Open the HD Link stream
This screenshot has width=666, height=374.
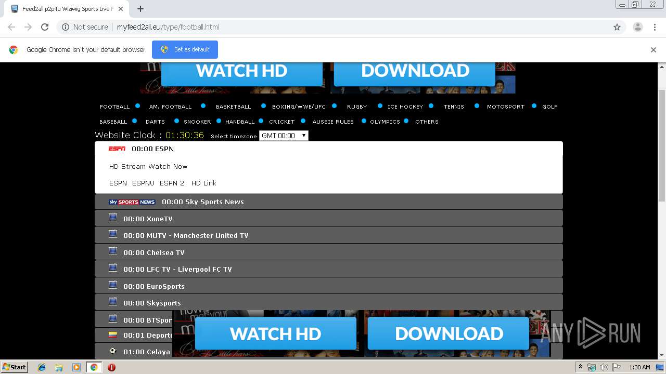203,183
